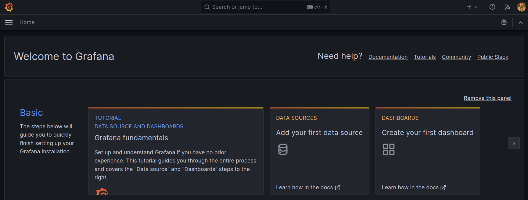Viewport: 528px width, 200px height.
Task: Click Remove this panel
Action: [x=487, y=98]
